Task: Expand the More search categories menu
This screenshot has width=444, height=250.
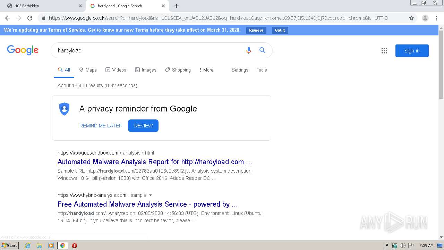Action: pyautogui.click(x=206, y=70)
